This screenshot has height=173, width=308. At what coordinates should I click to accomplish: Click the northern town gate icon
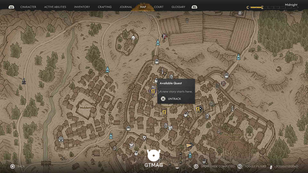click(156, 61)
